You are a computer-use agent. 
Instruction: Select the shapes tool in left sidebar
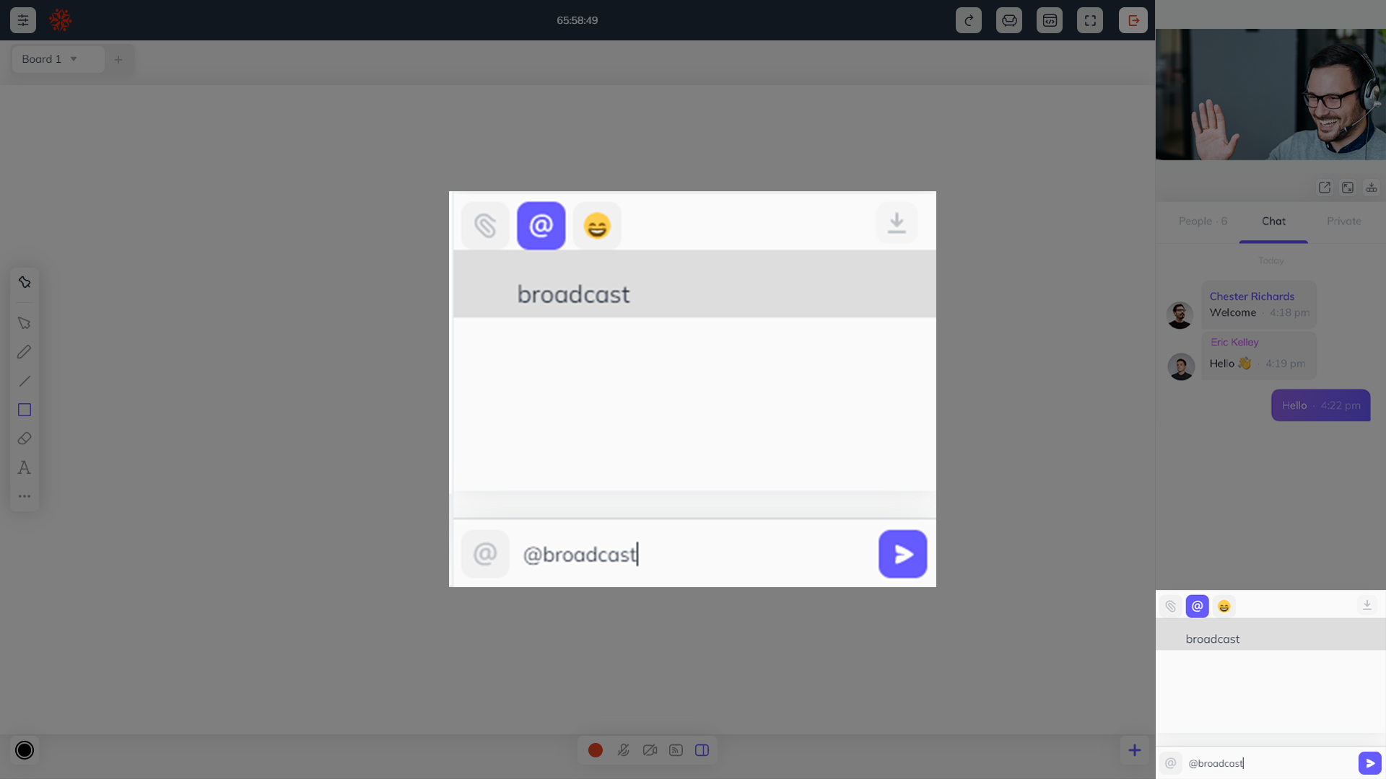pos(24,409)
